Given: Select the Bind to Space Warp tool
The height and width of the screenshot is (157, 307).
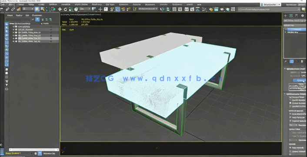Looking at the screenshot, I should tap(19, 9).
